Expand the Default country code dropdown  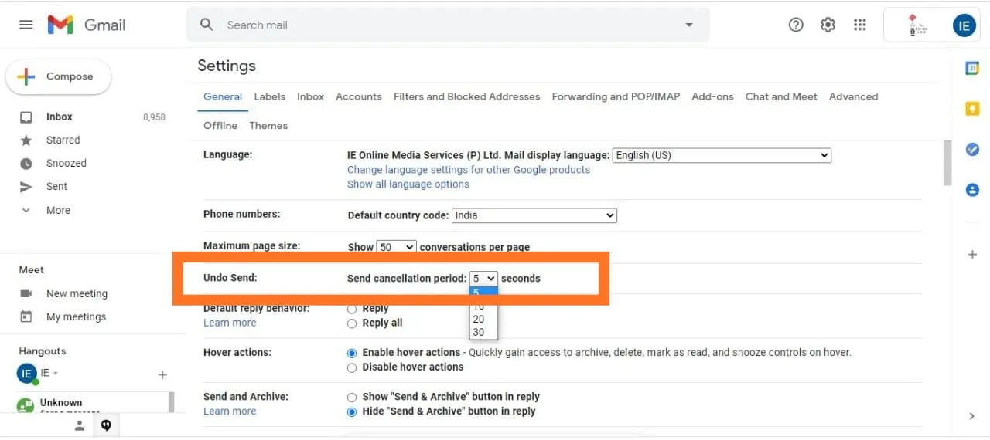[534, 215]
